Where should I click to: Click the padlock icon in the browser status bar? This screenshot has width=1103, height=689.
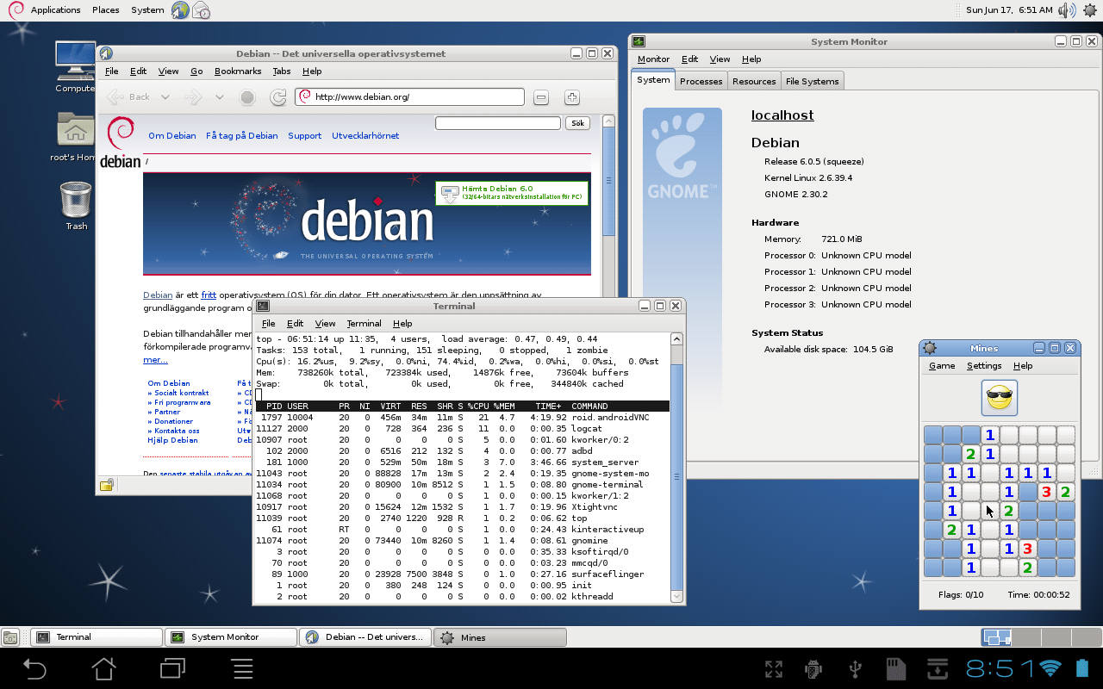[106, 485]
